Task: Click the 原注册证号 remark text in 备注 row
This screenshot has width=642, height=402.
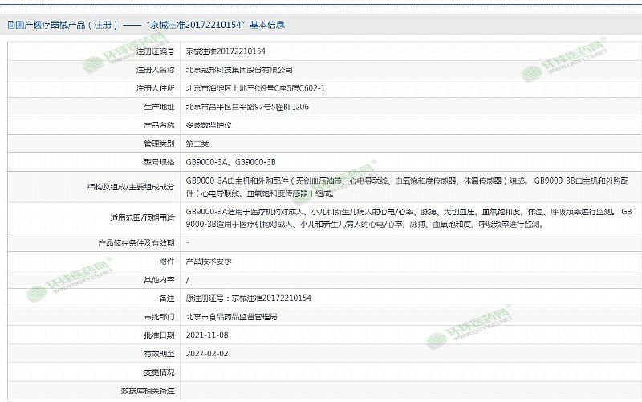Action: point(248,298)
